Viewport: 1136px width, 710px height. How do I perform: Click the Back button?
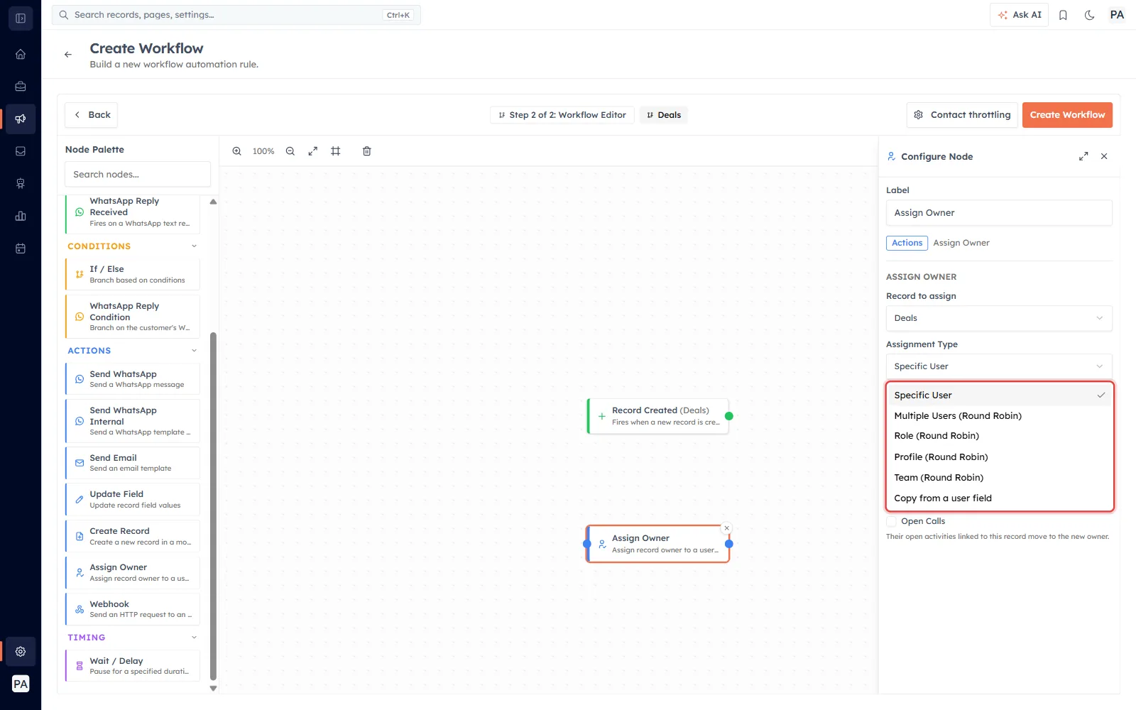pyautogui.click(x=92, y=115)
